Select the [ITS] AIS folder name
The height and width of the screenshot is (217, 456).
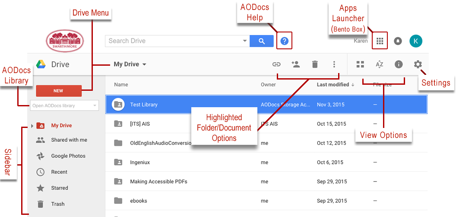coord(140,124)
